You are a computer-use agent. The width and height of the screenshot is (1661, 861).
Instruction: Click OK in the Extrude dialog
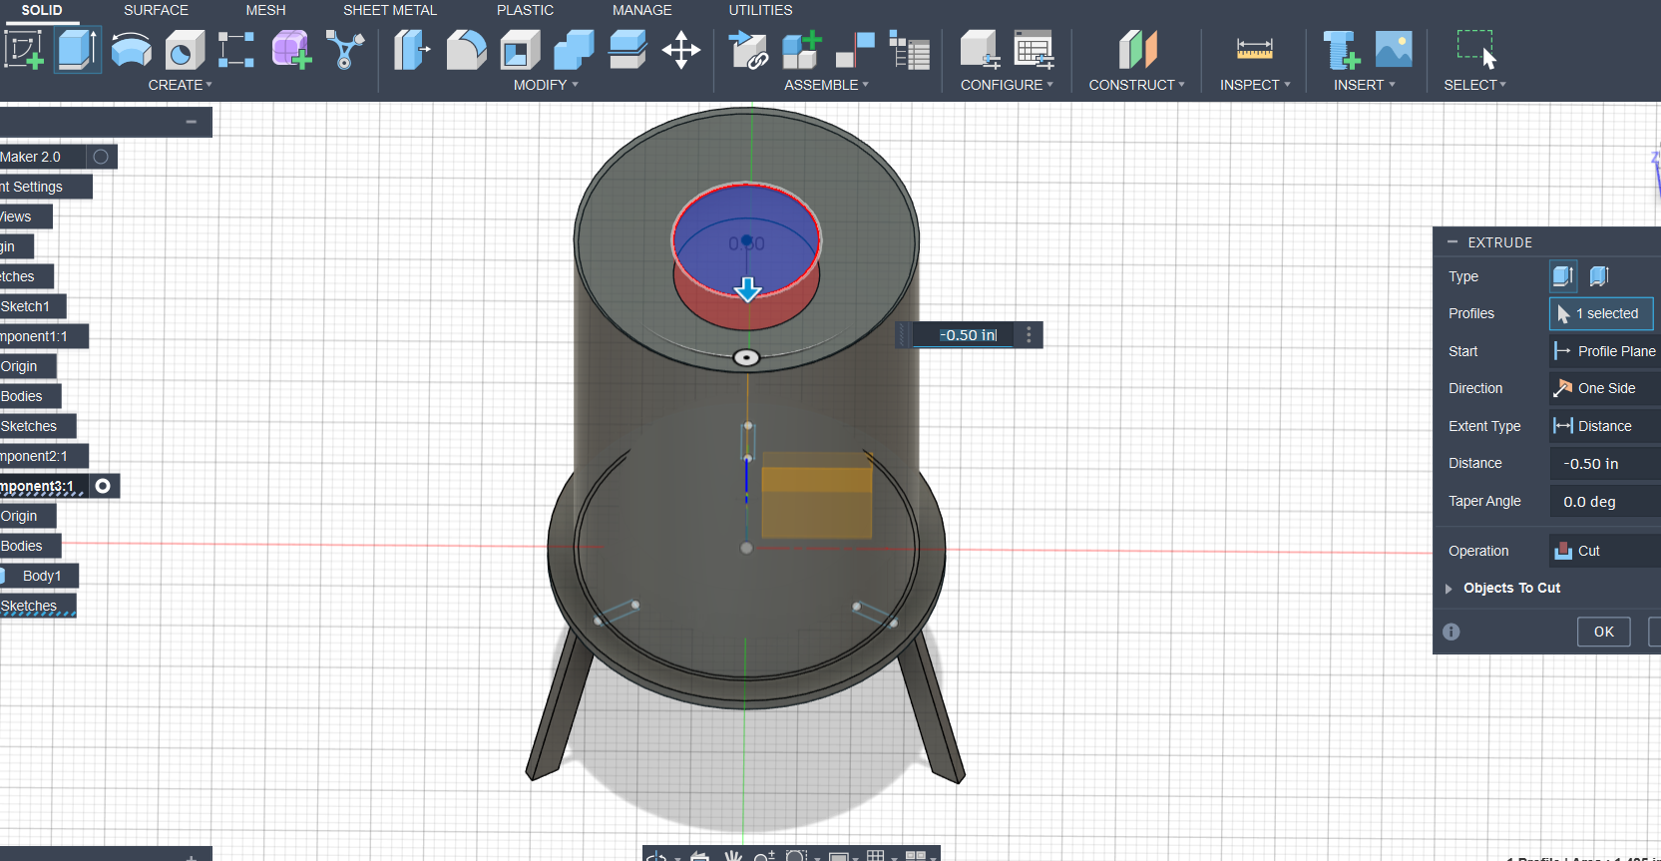point(1604,632)
